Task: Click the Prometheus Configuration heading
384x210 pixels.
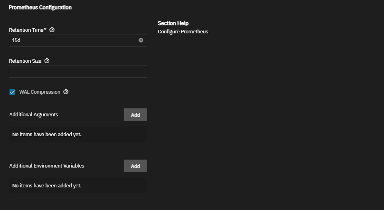Action: tap(40, 7)
